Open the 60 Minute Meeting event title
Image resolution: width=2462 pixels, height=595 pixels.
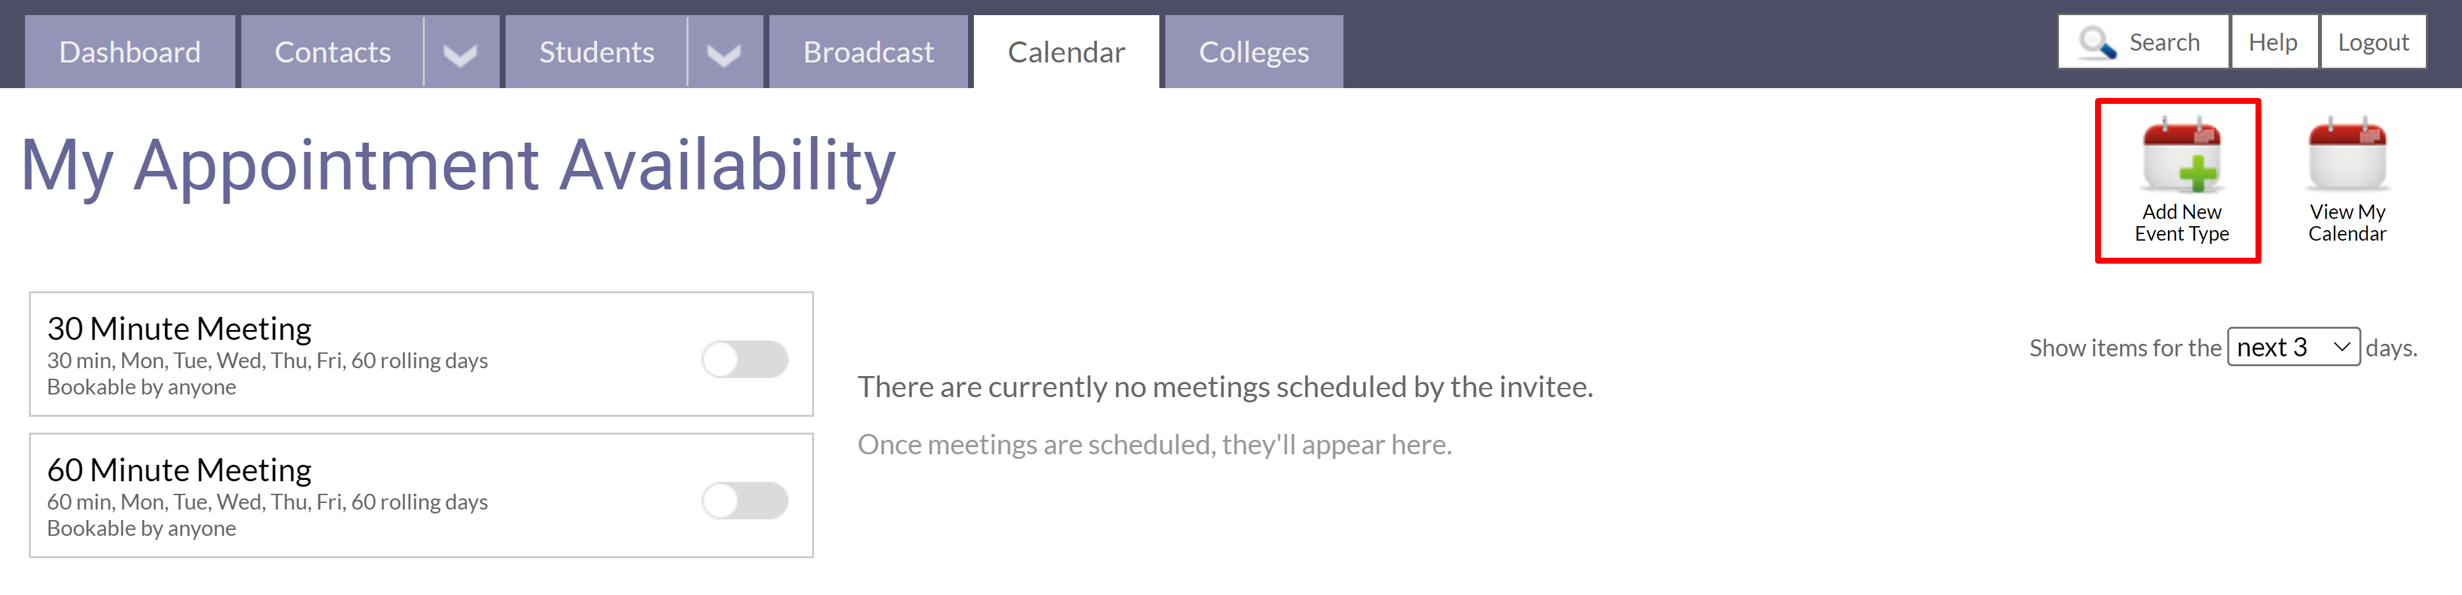(180, 470)
